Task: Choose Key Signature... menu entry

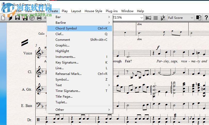Action: pos(79,62)
